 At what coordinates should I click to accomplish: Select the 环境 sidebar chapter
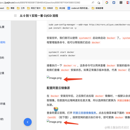[x=3, y=104]
